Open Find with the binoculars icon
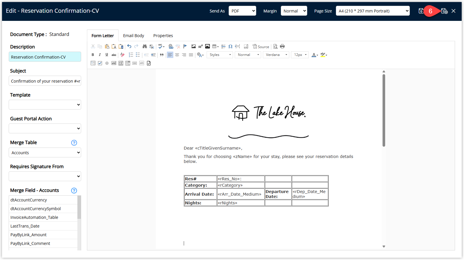464x260 pixels. (x=145, y=46)
